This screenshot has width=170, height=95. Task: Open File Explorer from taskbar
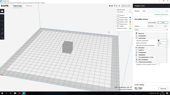(15, 93)
